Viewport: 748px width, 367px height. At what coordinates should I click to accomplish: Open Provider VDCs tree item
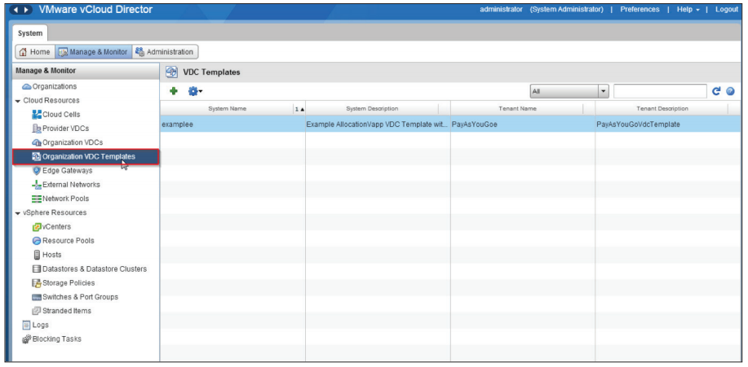(65, 129)
